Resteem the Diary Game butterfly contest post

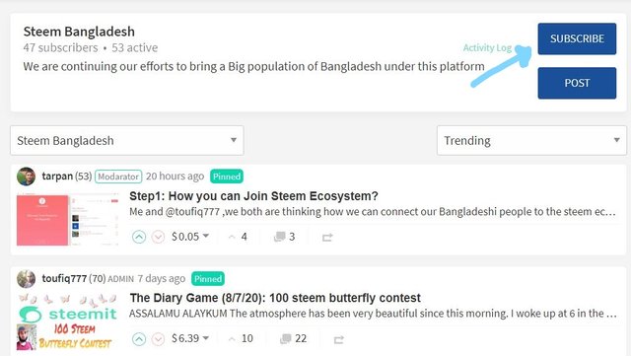[338, 339]
